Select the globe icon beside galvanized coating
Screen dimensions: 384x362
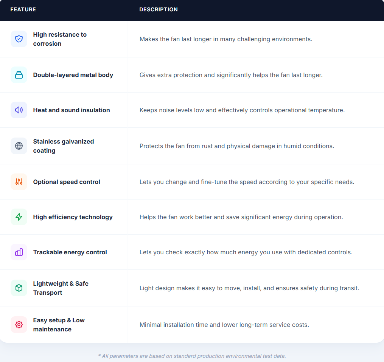(x=19, y=145)
